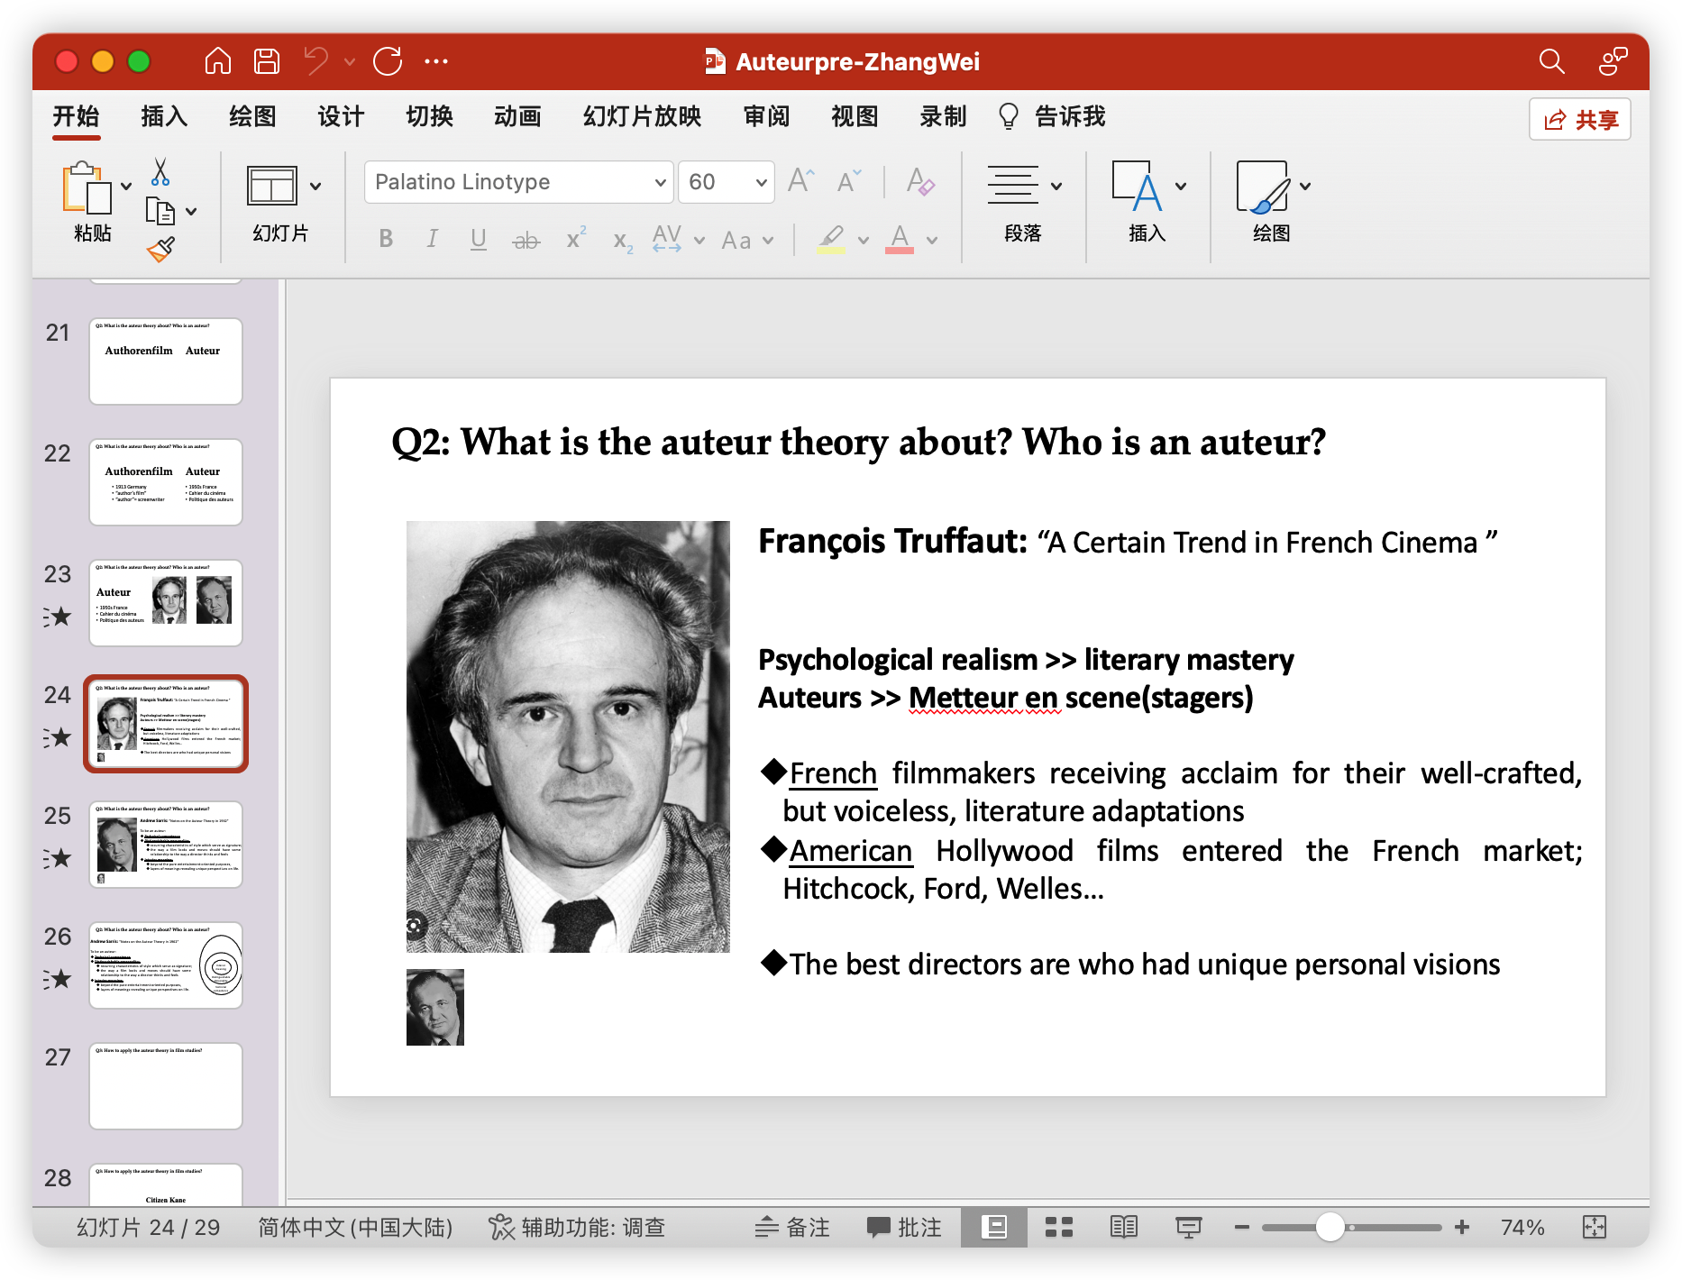Select slide 26 thumbnail

166,965
